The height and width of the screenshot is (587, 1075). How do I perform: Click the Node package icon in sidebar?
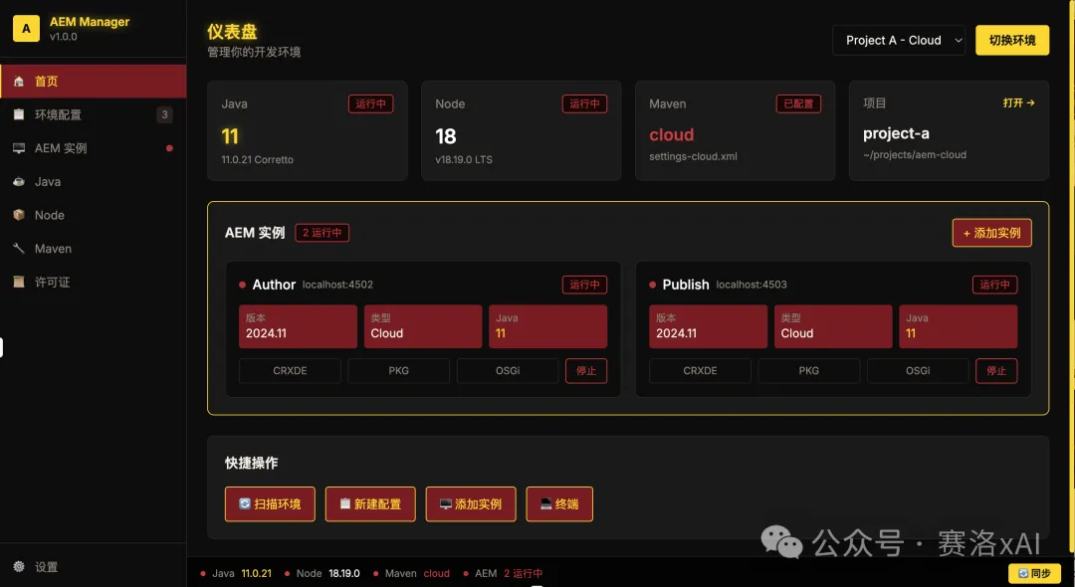click(19, 215)
